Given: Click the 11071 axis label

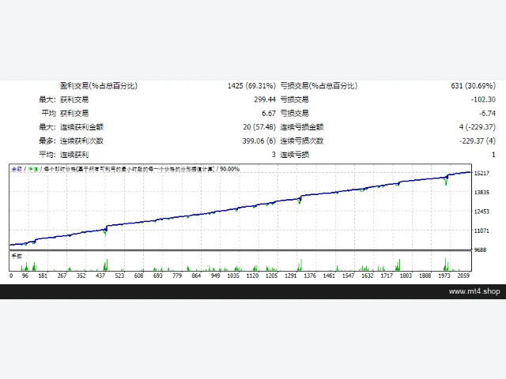Looking at the screenshot, I should pos(481,231).
